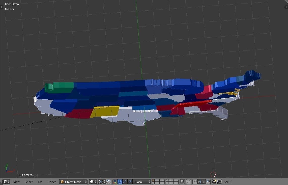
Task: Toggle lock camera and layers to scene
Action: pos(182,182)
